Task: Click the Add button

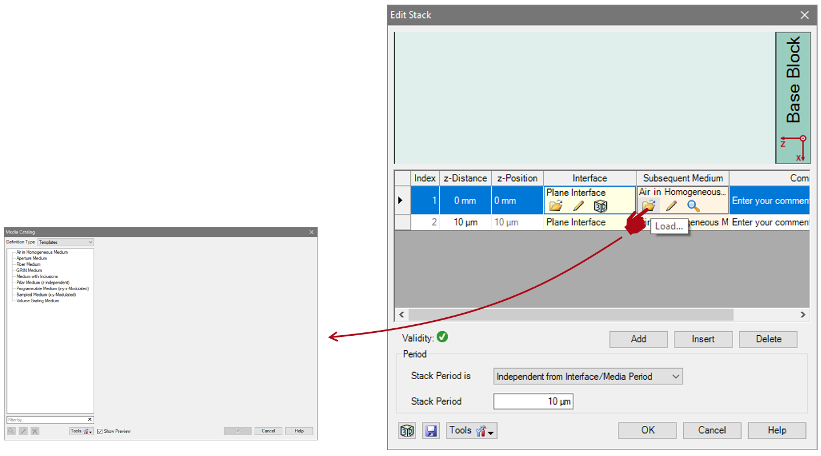Action: pos(638,339)
